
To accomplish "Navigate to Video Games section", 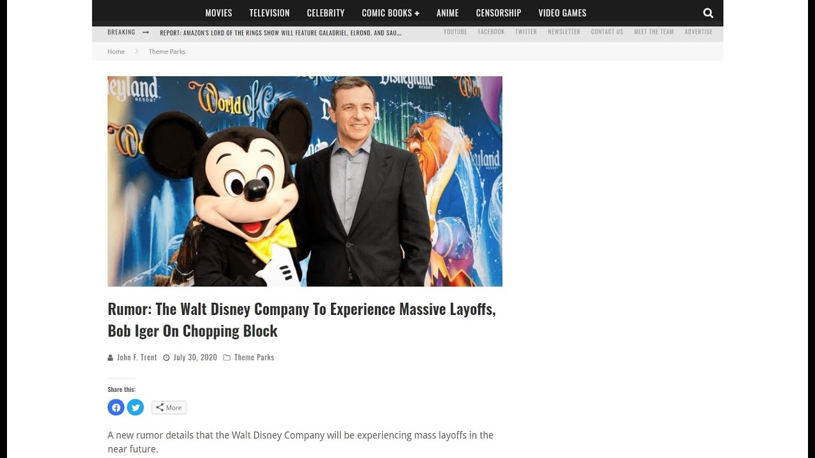I will [x=562, y=13].
